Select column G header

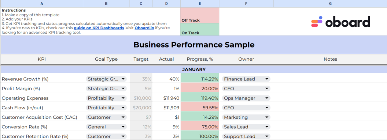coord(330,4)
